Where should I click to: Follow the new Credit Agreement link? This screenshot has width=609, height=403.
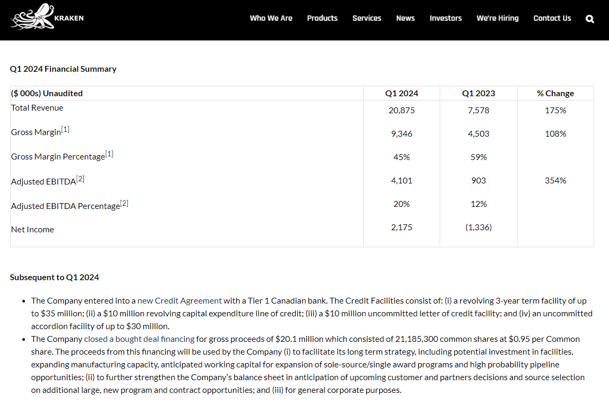click(179, 301)
